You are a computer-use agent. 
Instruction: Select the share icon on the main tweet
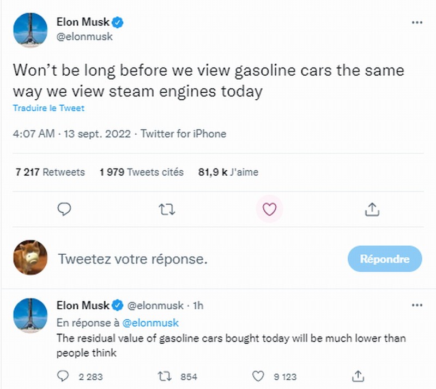tap(373, 210)
